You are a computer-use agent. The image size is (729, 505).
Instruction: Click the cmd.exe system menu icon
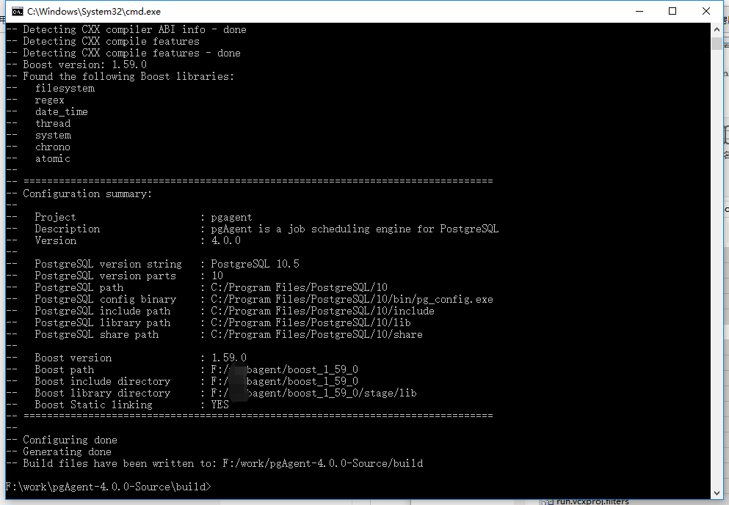pyautogui.click(x=17, y=11)
